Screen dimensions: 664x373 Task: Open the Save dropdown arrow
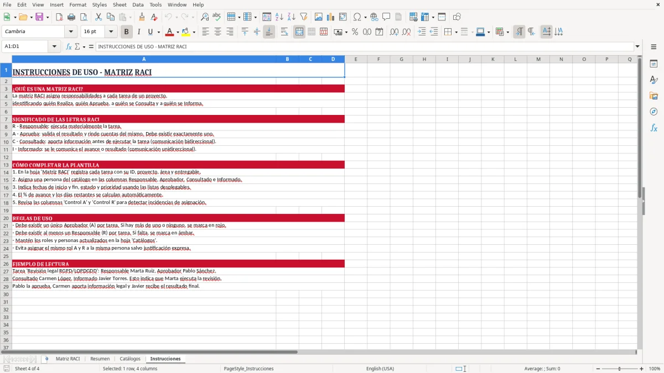tap(48, 17)
